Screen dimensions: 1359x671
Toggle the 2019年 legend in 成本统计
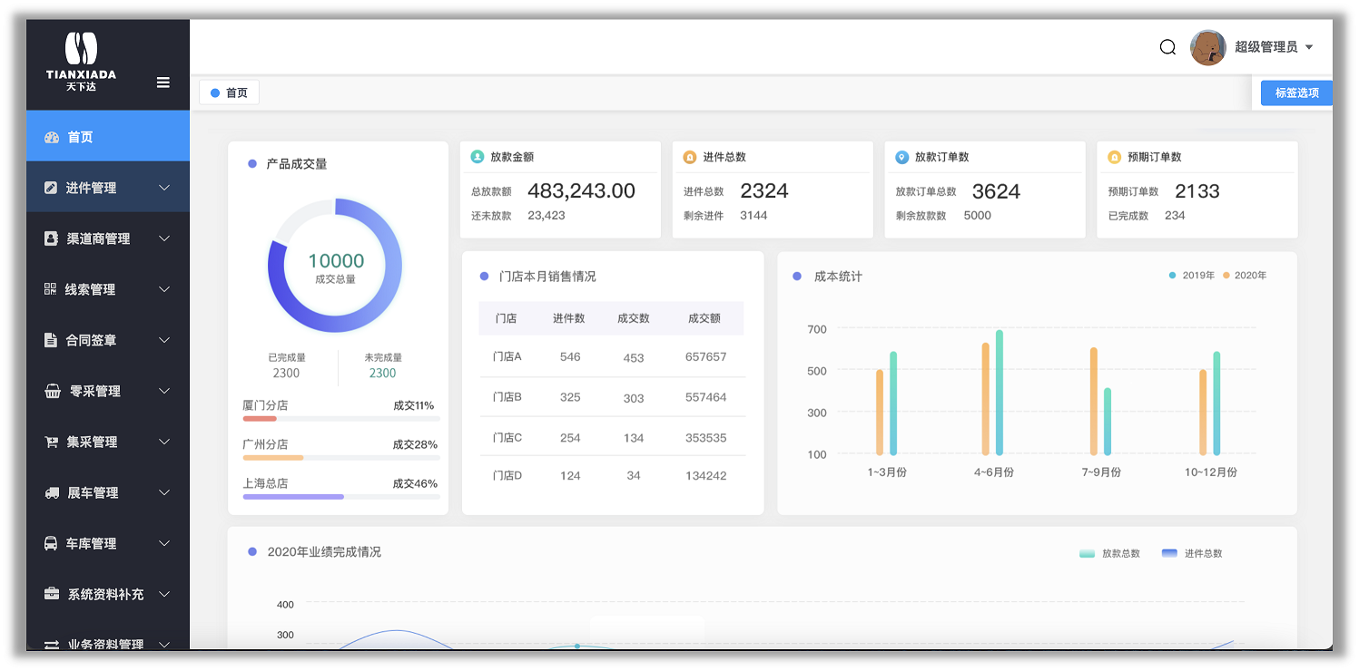pyautogui.click(x=1192, y=276)
